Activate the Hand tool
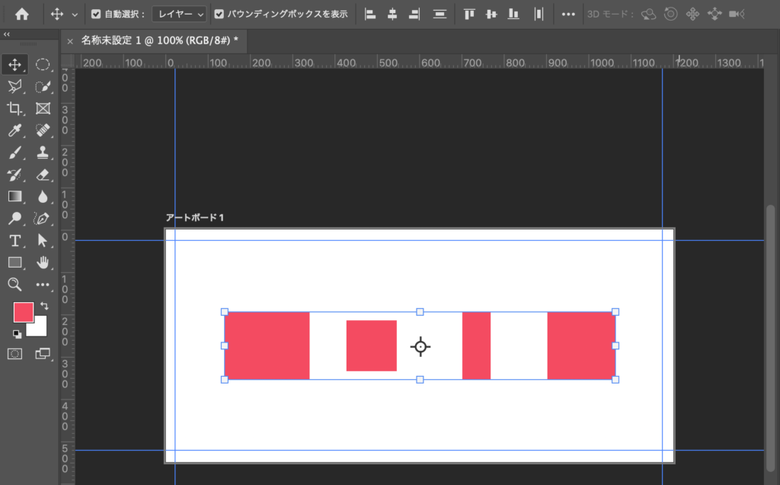780x485 pixels. [x=43, y=262]
